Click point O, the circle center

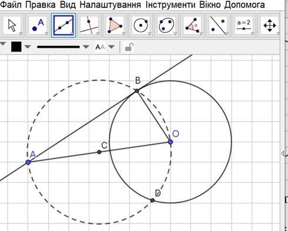[170, 142]
